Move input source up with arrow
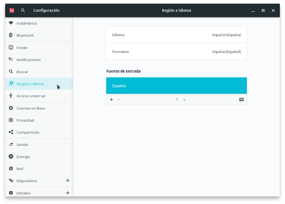The image size is (285, 204). click(x=176, y=99)
